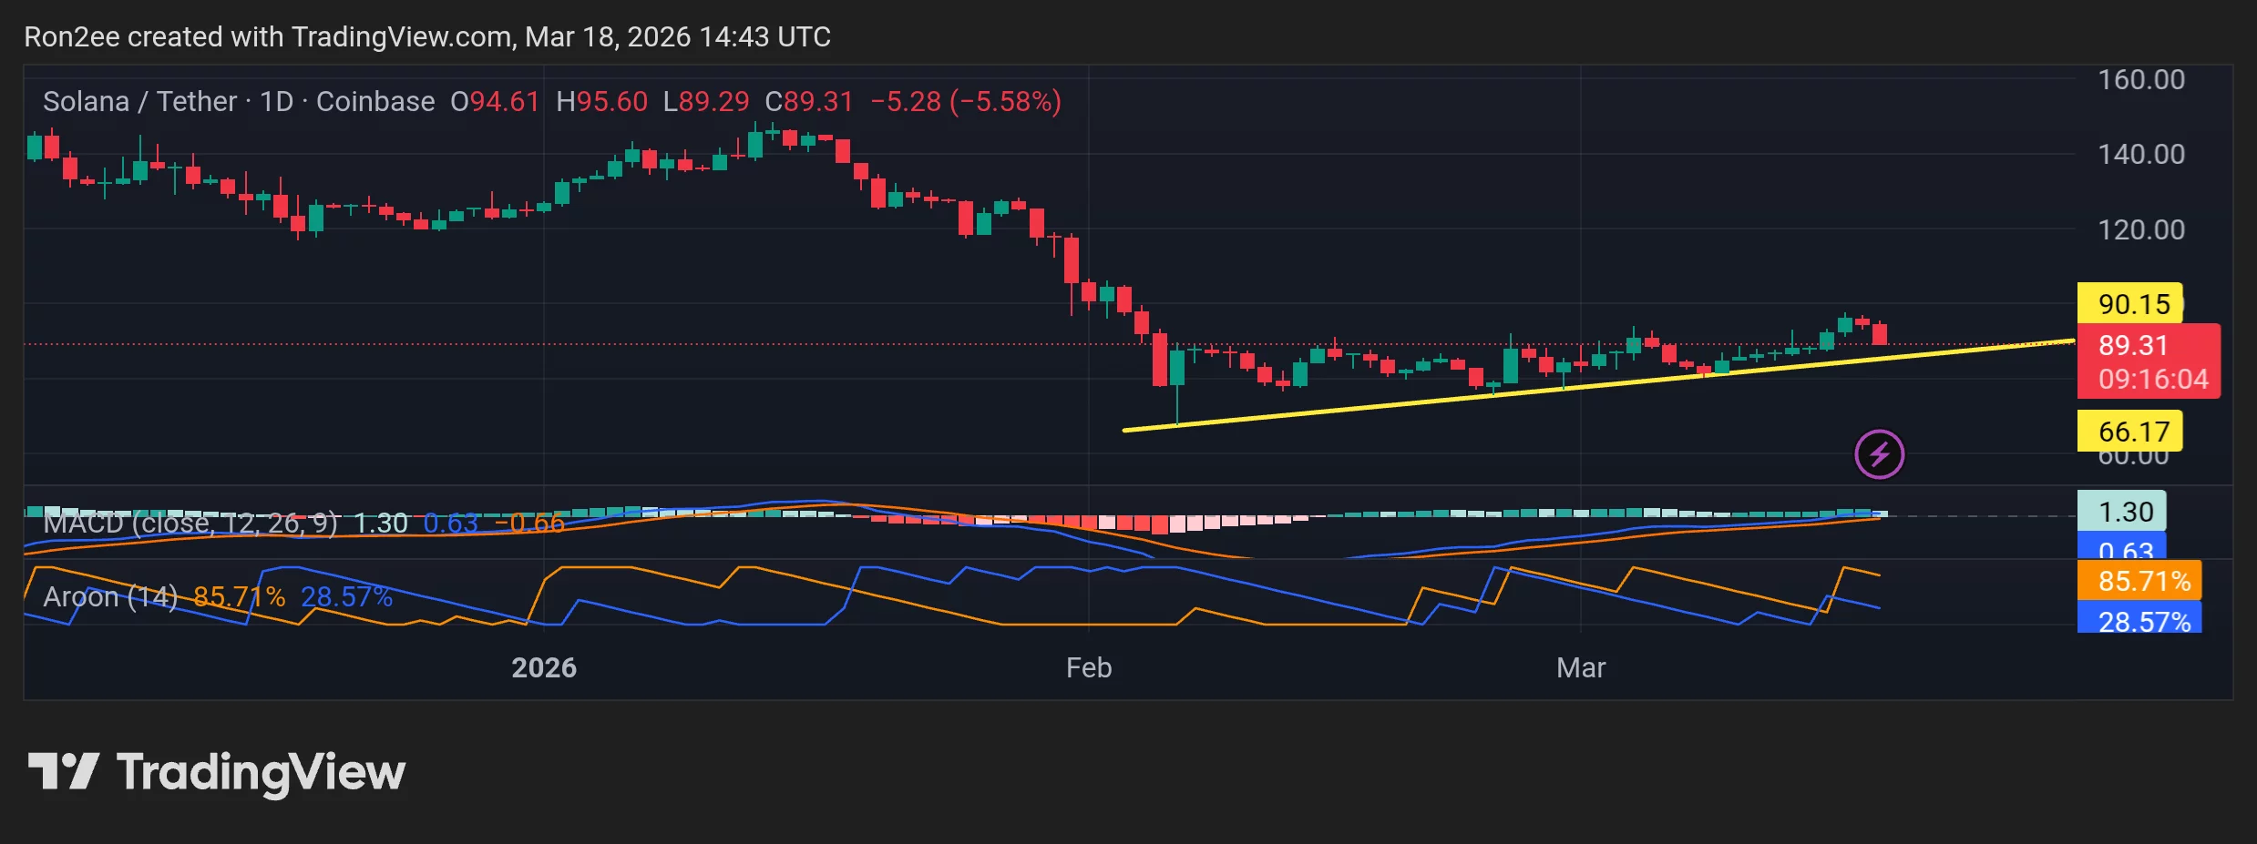Select the Aroon (14) indicator label

coord(109,596)
